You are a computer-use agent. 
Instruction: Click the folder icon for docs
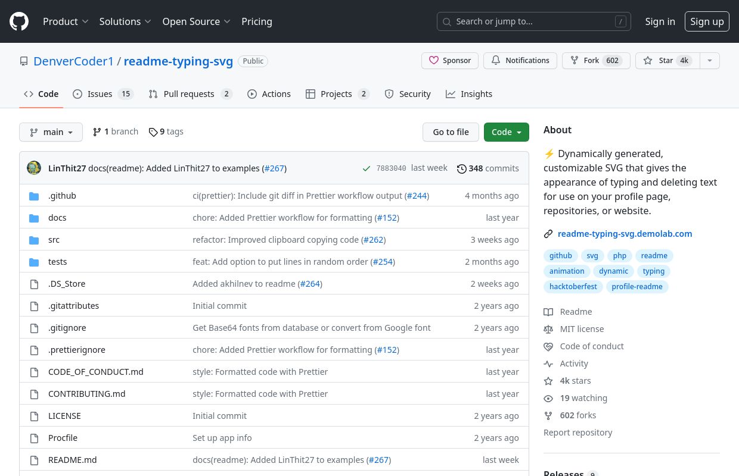(35, 218)
